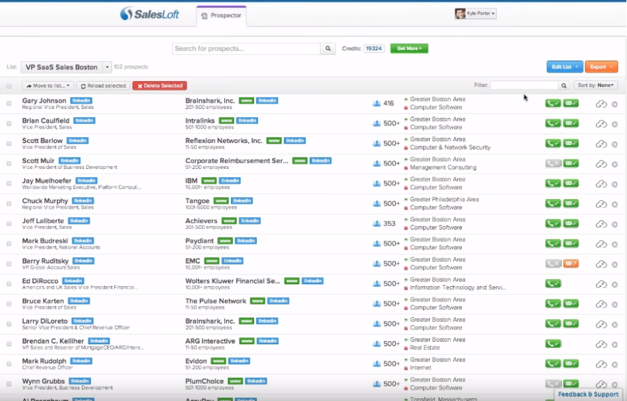The width and height of the screenshot is (627, 401).
Task: Click Reload selected button
Action: [x=103, y=86]
